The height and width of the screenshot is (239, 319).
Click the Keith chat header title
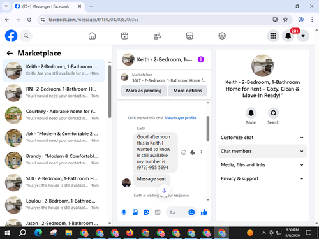point(165,59)
